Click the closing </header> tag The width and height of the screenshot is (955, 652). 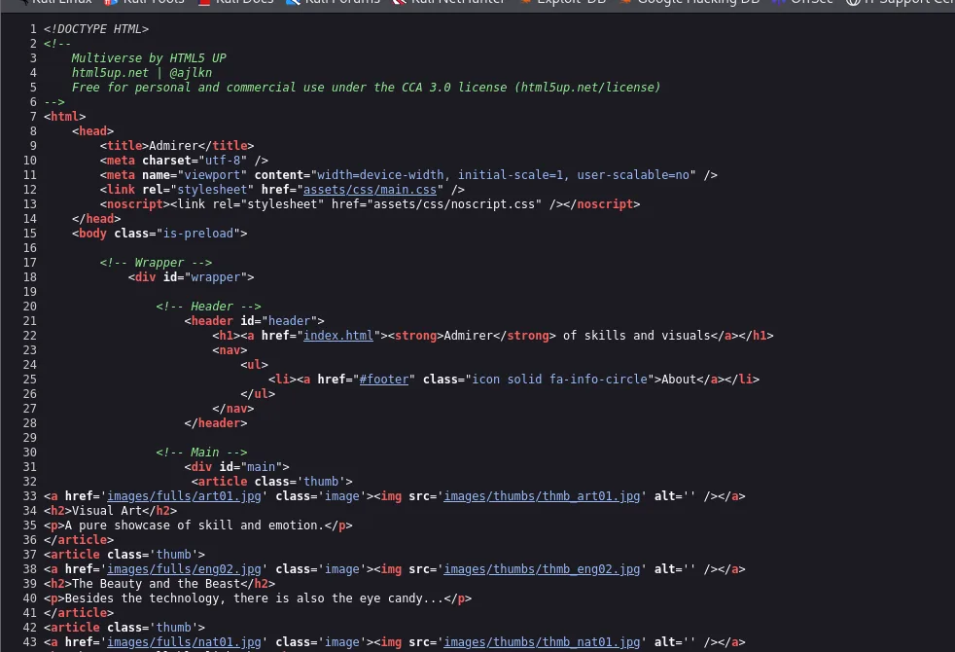[216, 423]
